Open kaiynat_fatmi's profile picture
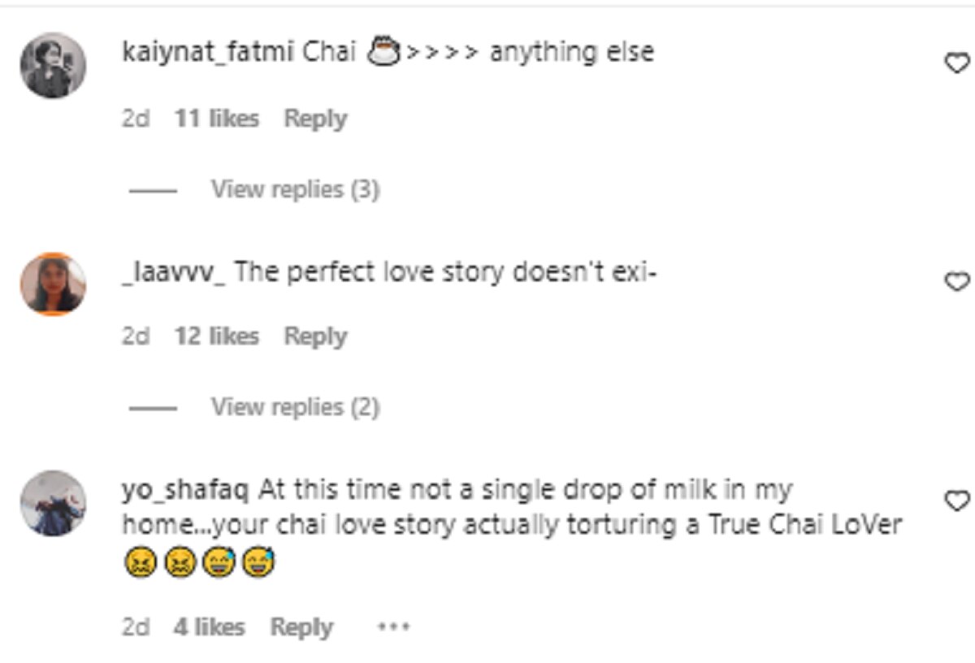The height and width of the screenshot is (663, 975). 53,65
